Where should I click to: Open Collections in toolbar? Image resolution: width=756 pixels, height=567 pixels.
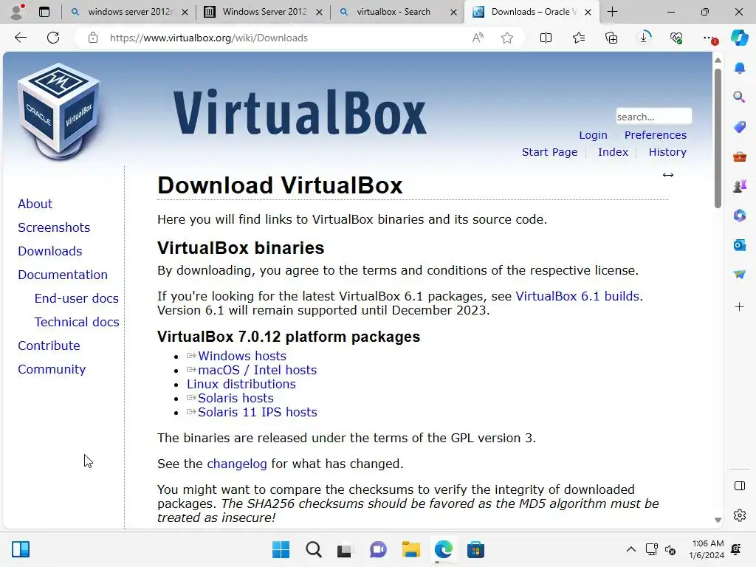coord(611,38)
